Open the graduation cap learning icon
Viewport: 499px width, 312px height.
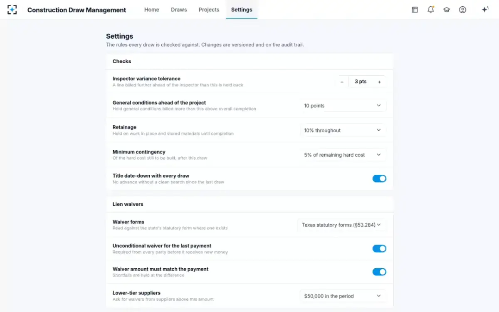pos(447,10)
